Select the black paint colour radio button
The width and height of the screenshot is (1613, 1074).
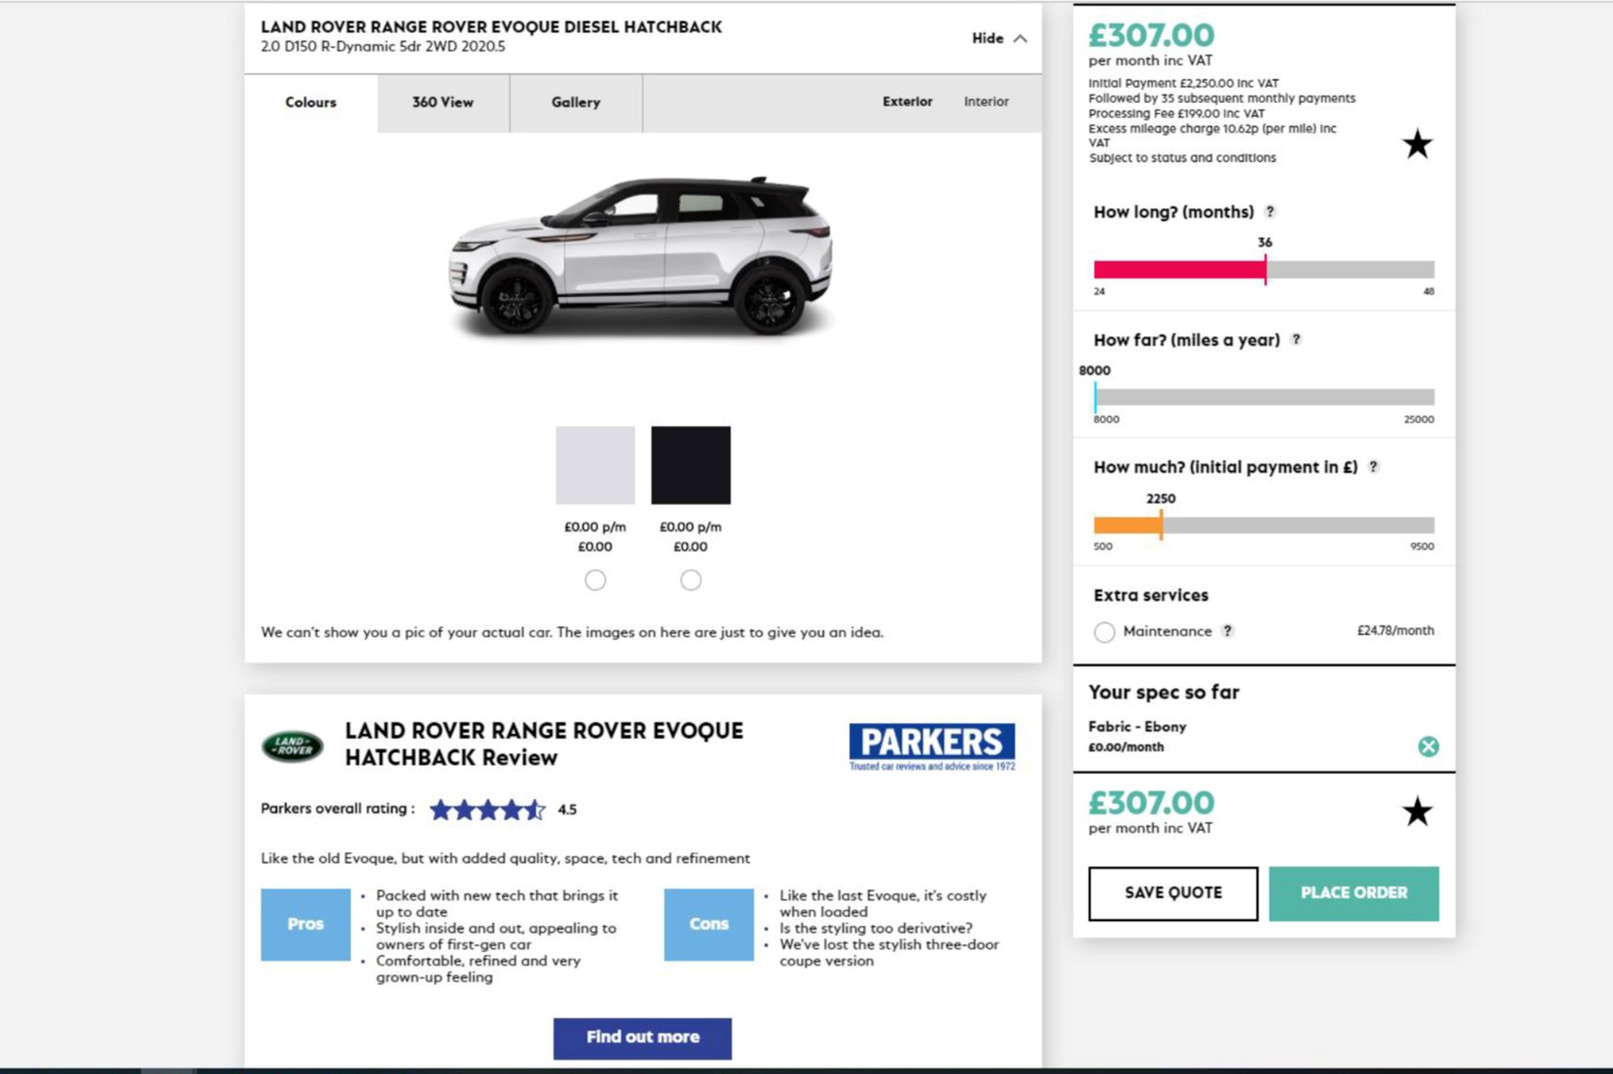tap(690, 580)
